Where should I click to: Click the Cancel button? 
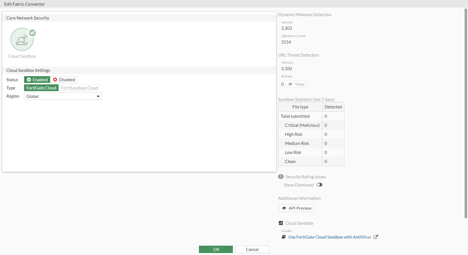[252, 249]
